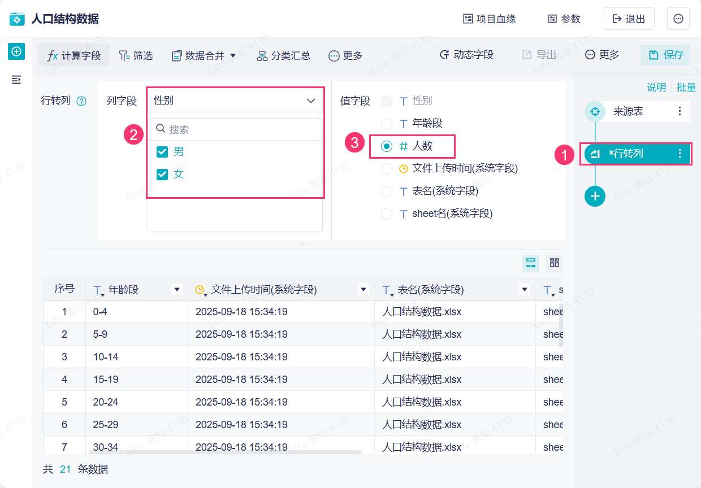Viewport: 701px width, 488px height.
Task: Click the top-right ellipsis more-options button
Action: (678, 19)
